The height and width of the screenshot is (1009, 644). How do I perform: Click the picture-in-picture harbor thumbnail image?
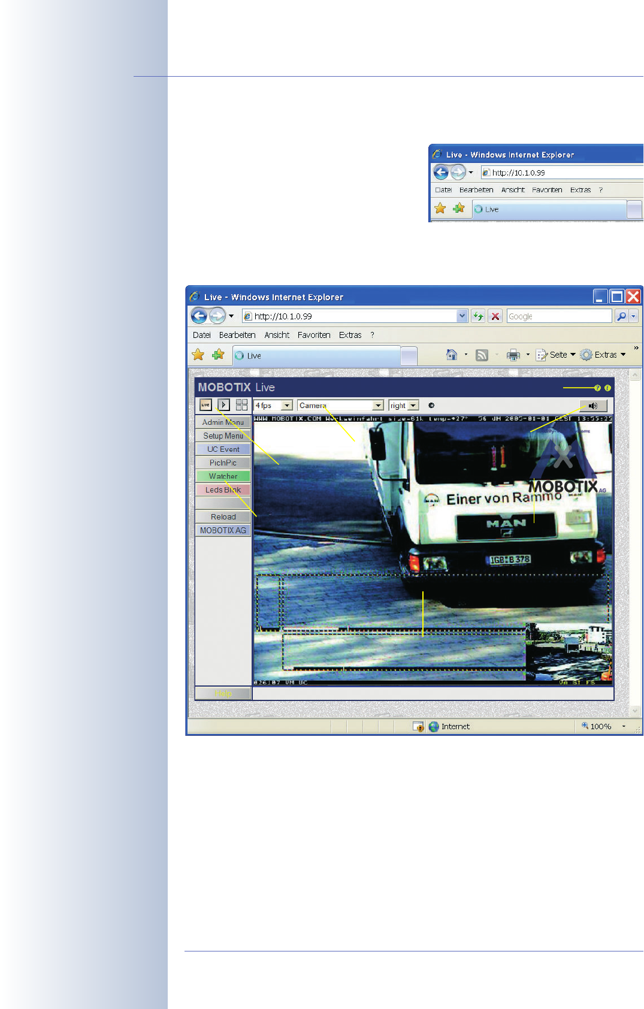point(569,652)
